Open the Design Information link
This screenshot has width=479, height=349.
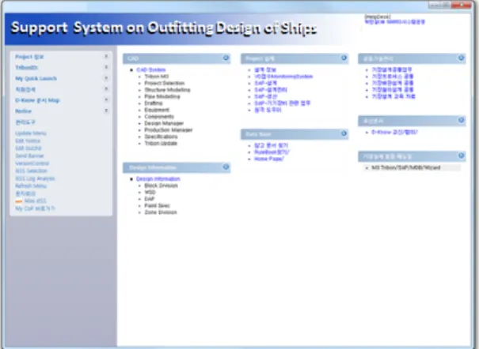pyautogui.click(x=158, y=178)
